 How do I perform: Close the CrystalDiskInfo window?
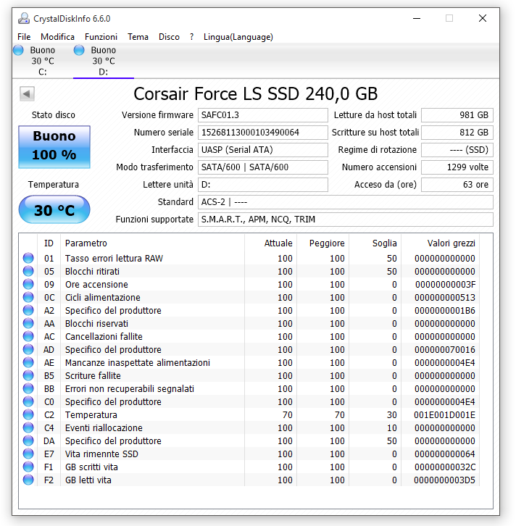tap(483, 18)
